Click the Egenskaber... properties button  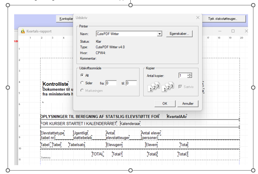[179, 34]
